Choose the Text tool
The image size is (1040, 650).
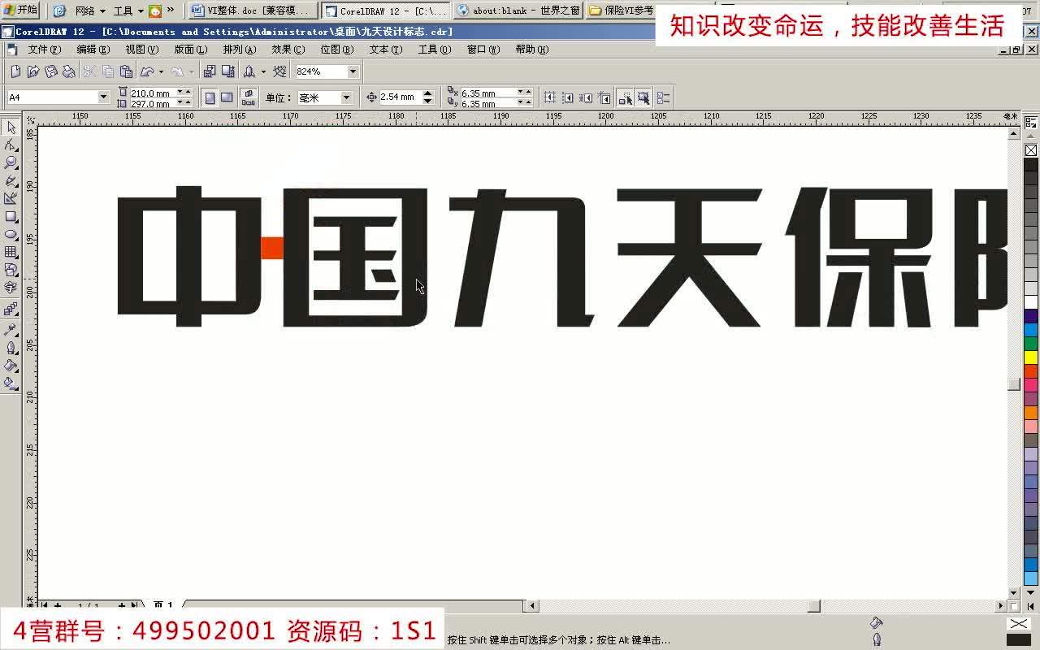point(11,286)
